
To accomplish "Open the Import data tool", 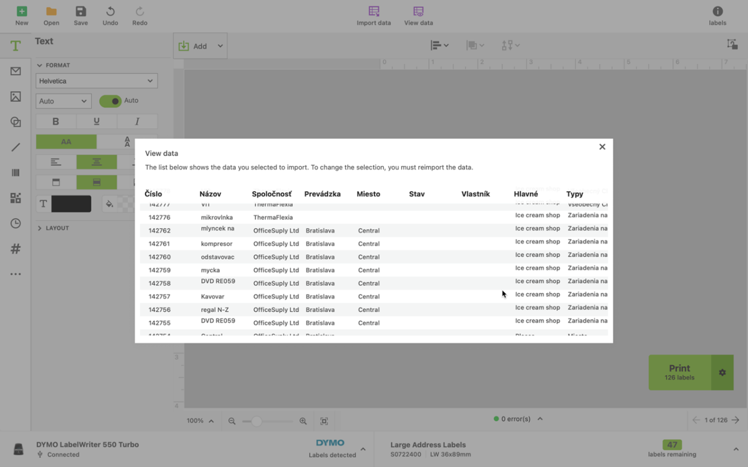I will click(373, 16).
